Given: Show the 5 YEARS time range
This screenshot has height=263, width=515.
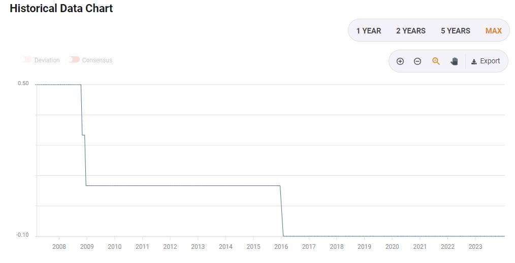Looking at the screenshot, I should coord(456,31).
